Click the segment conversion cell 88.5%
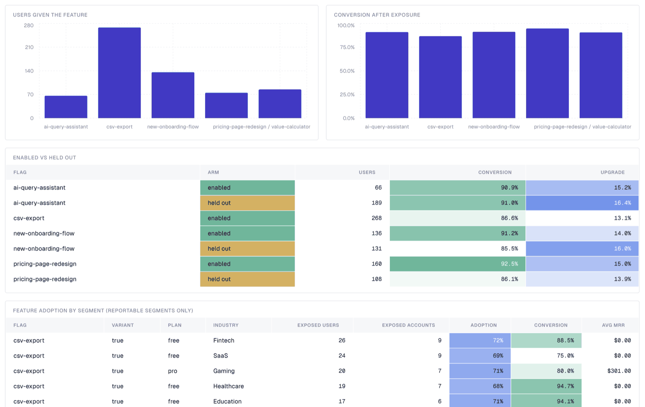The height and width of the screenshot is (407, 645). (546, 341)
